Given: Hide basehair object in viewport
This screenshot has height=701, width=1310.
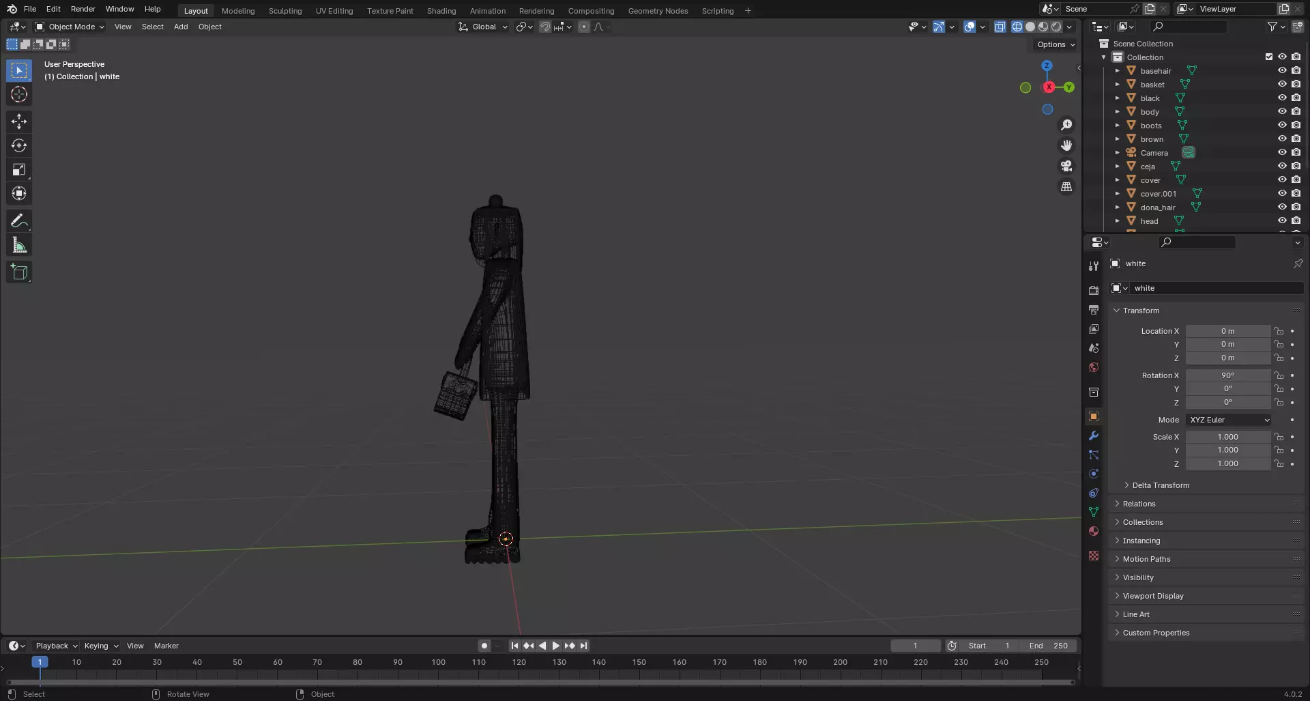Looking at the screenshot, I should 1282,70.
